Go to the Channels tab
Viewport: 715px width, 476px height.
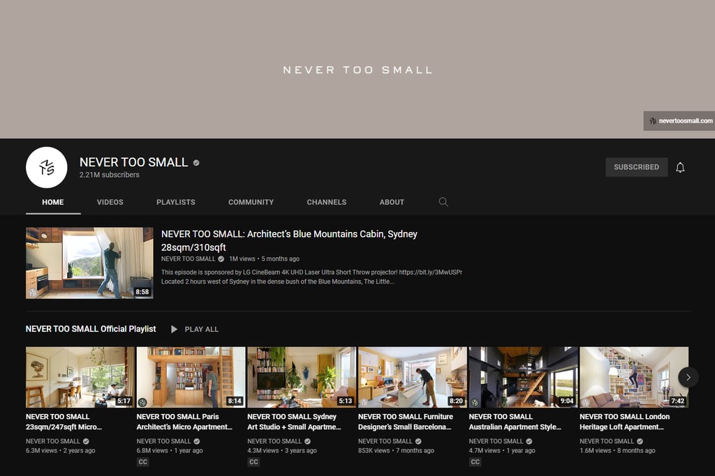[327, 202]
